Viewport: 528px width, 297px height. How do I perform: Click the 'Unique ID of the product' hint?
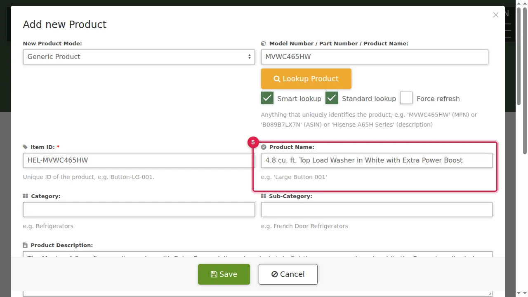coord(89,177)
